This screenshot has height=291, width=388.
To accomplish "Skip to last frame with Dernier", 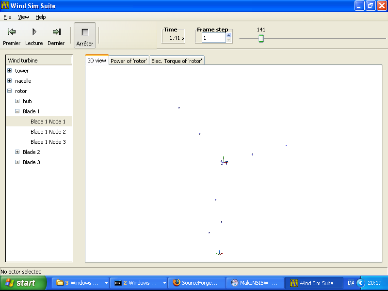I will tap(56, 36).
